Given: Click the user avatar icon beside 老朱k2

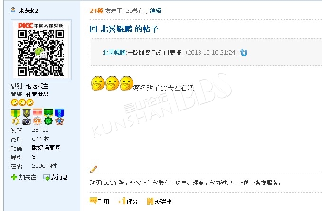Looking at the screenshot, I should point(13,10).
